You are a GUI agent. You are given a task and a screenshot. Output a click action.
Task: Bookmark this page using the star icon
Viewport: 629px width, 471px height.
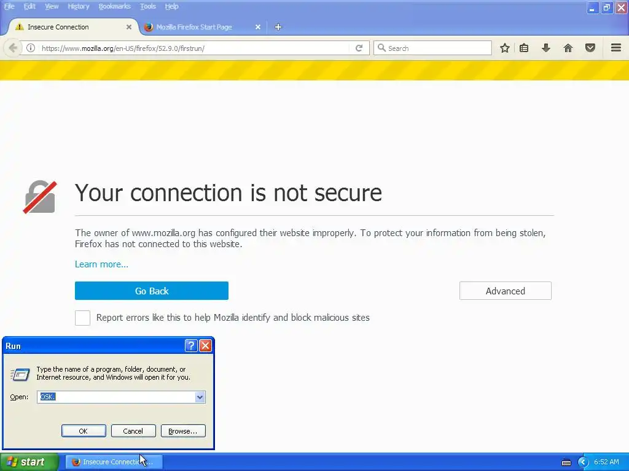505,48
